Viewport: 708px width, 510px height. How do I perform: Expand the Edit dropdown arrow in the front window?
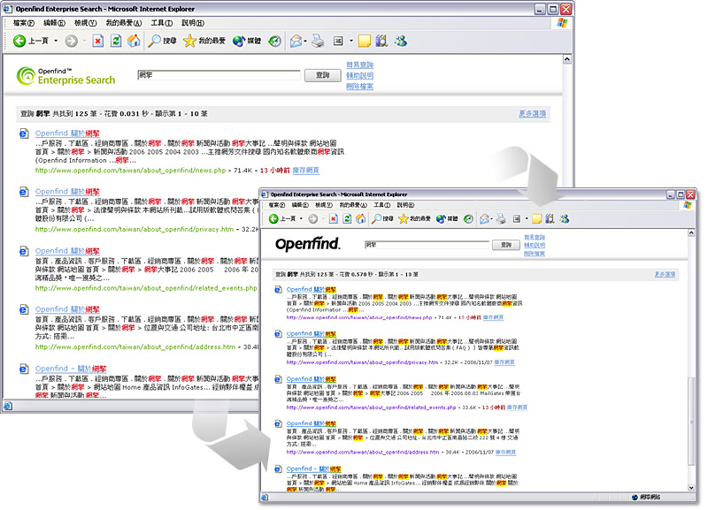527,218
